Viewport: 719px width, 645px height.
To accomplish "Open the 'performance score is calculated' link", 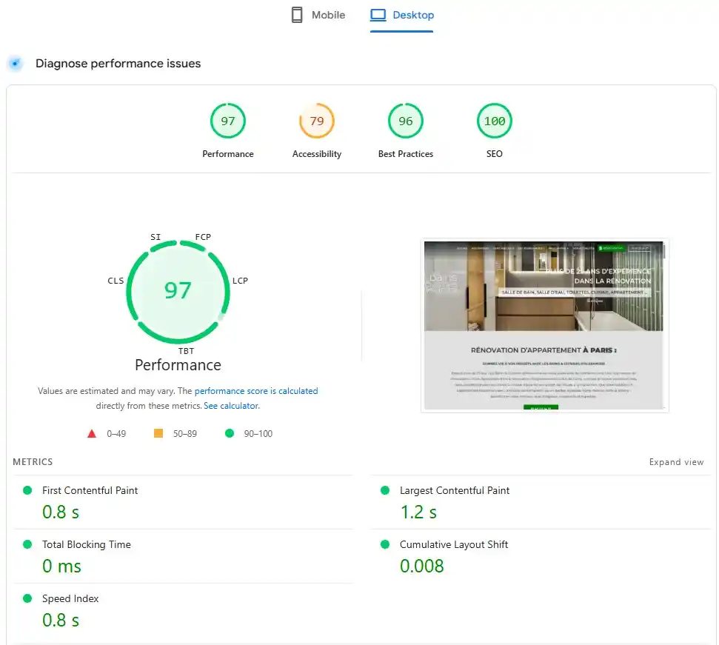I will [256, 391].
